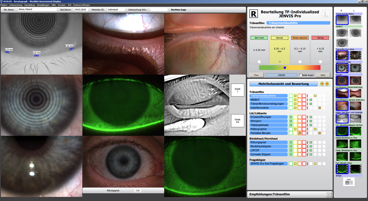Check the Gering grading box
This screenshot has height=201, width=368.
(x=320, y=62)
